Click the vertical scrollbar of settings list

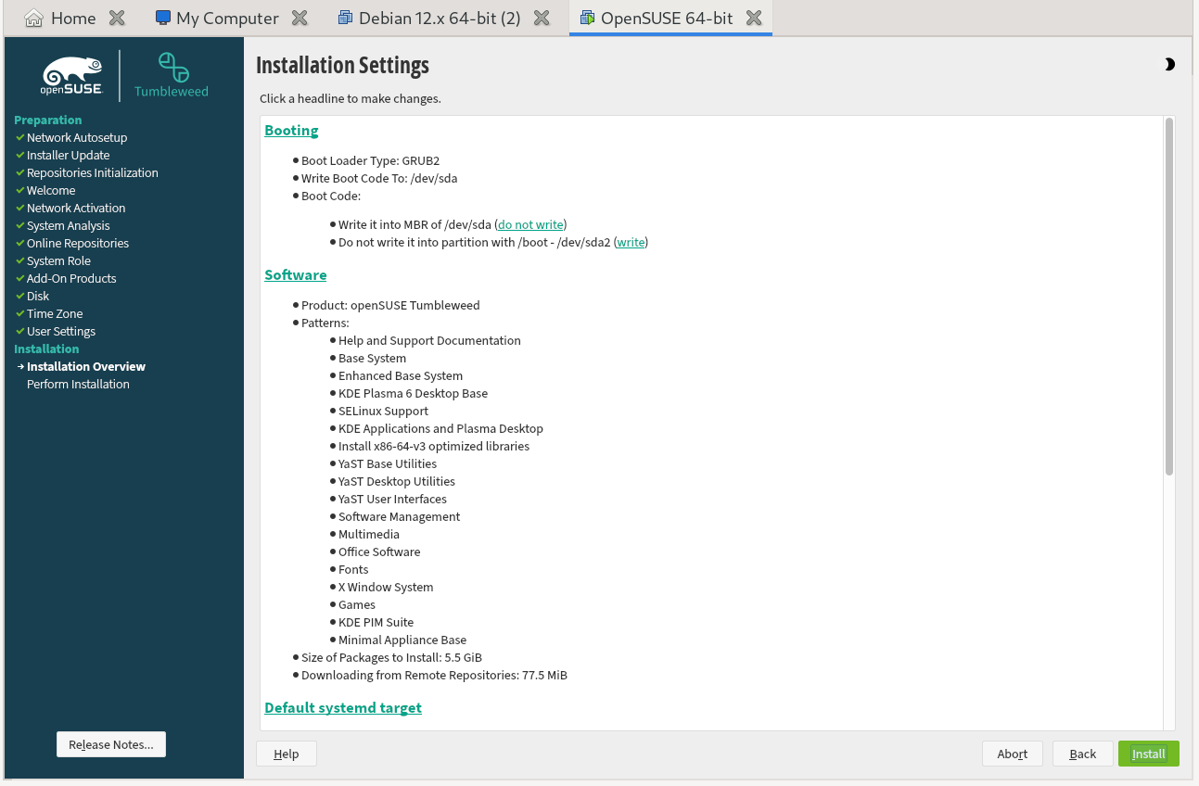(1169, 297)
